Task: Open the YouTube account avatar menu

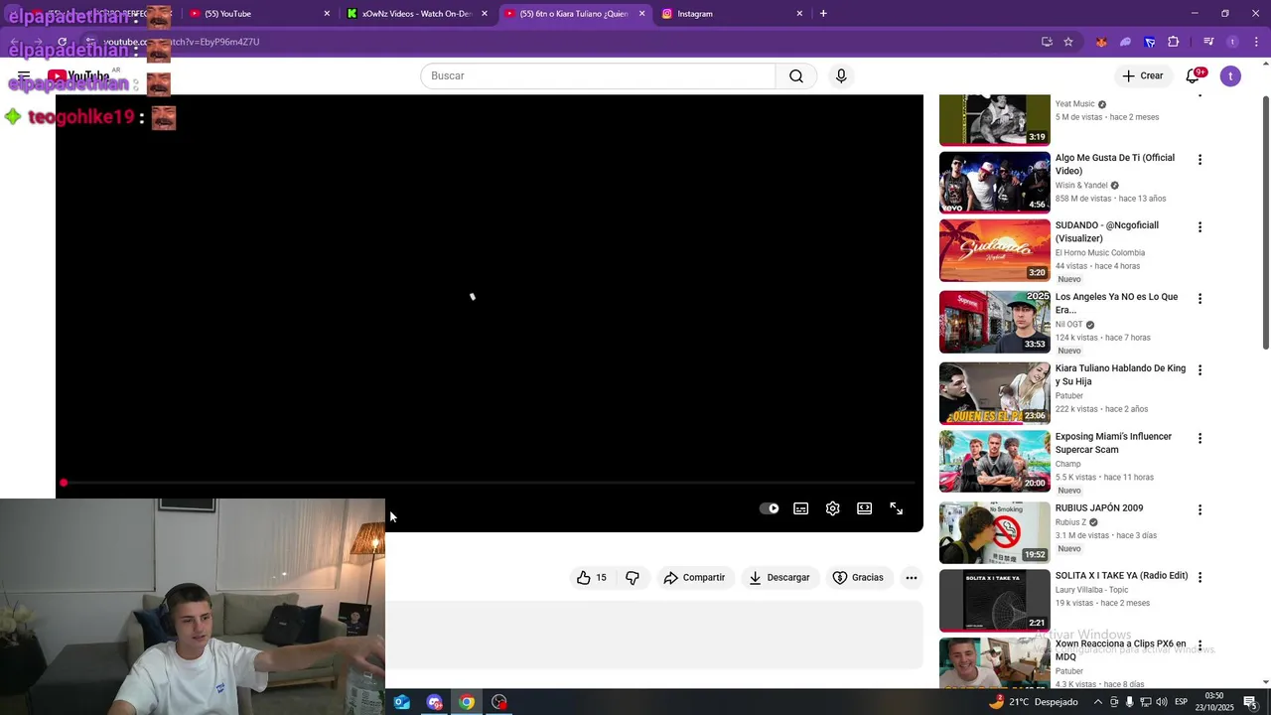Action: click(1230, 76)
